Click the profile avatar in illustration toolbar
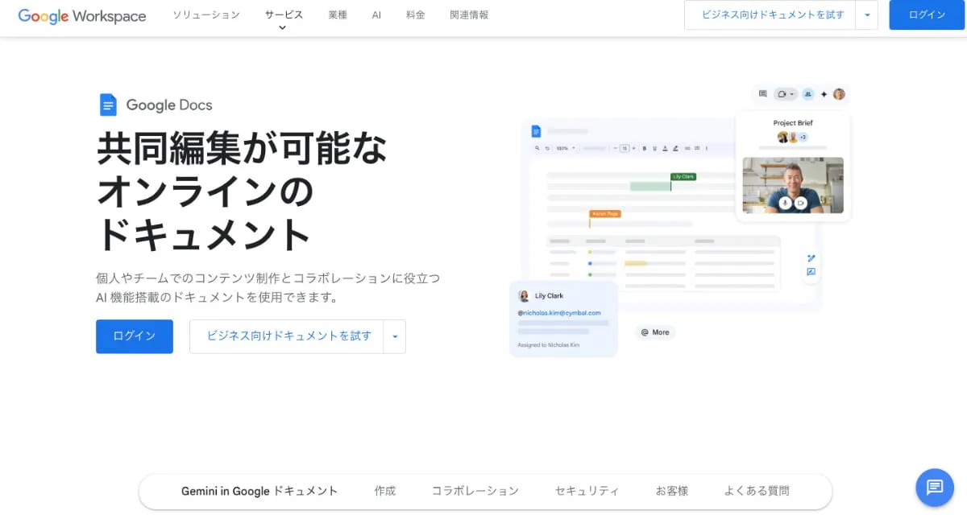The image size is (967, 523). 839,94
